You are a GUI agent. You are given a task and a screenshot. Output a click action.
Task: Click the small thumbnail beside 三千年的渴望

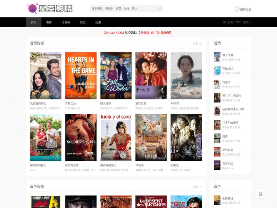click(217, 125)
